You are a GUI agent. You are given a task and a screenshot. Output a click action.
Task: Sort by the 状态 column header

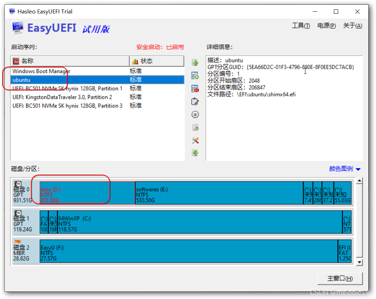tap(157, 61)
